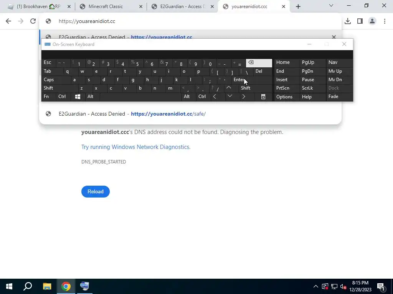Close the E2Guardian tab
Image resolution: width=393 pixels, height=294 pixels.
coord(212,7)
